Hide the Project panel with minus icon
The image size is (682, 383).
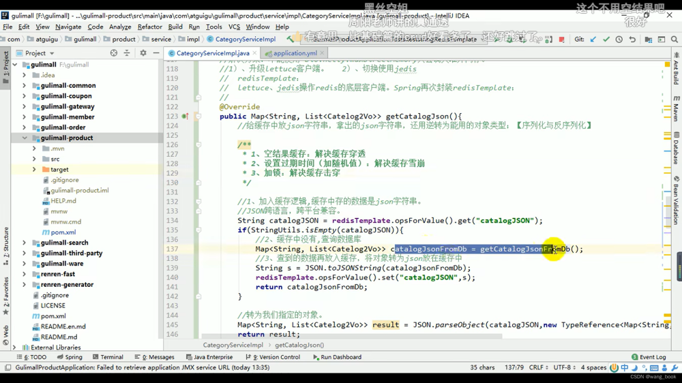(x=156, y=53)
